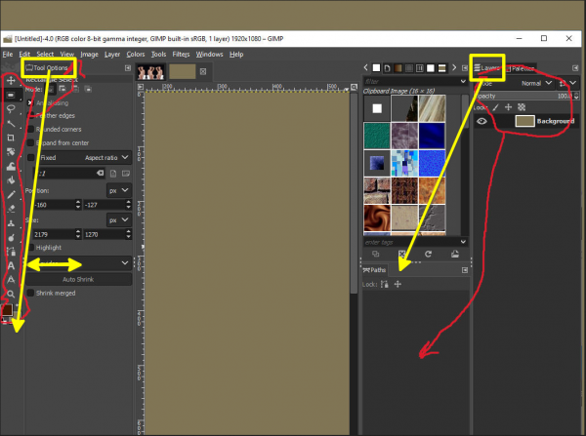Toggle the Antialiasing checkbox

(x=30, y=102)
